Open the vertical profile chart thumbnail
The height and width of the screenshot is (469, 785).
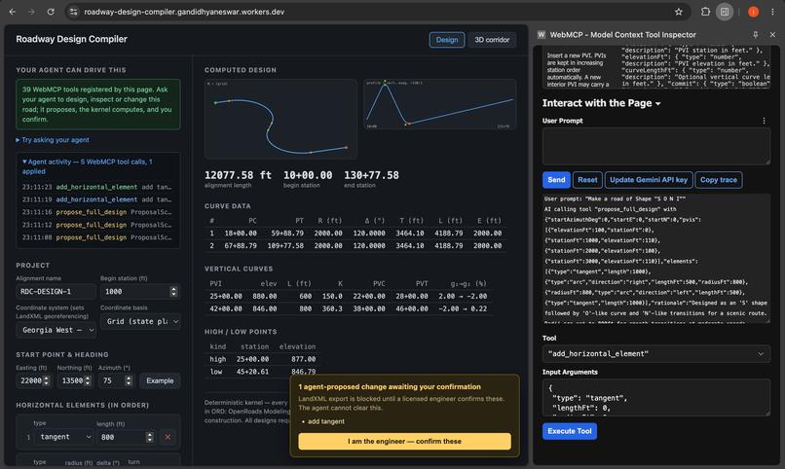click(x=439, y=104)
